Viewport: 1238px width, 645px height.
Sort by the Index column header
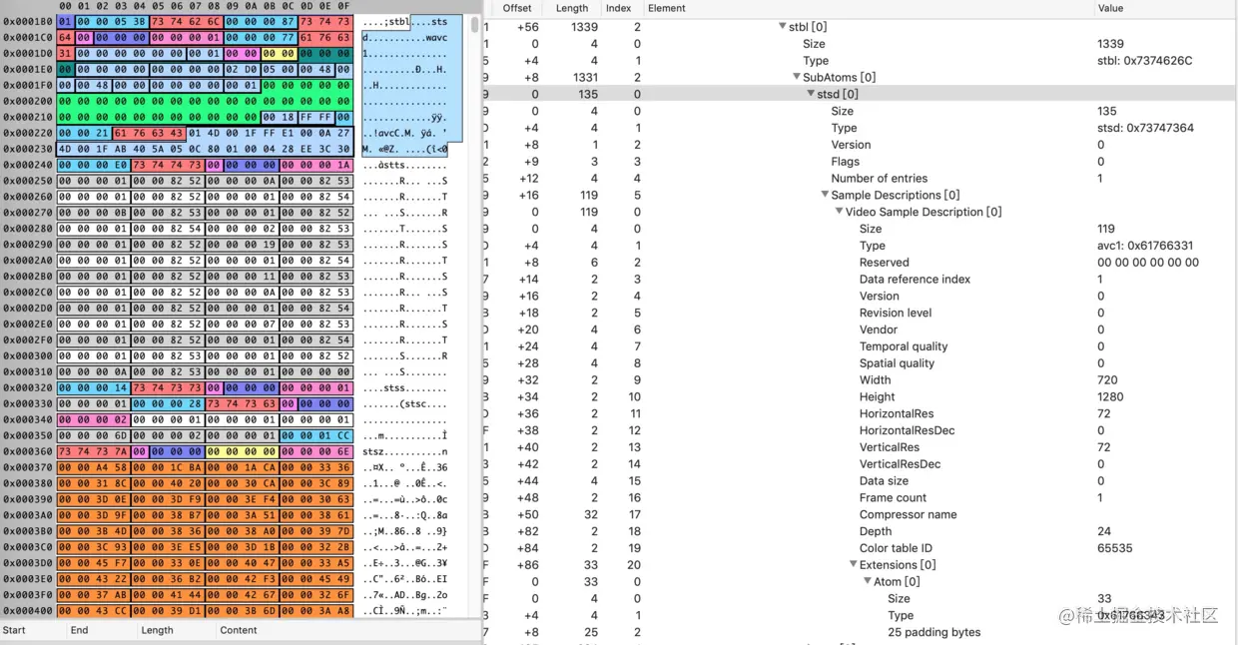tap(619, 8)
